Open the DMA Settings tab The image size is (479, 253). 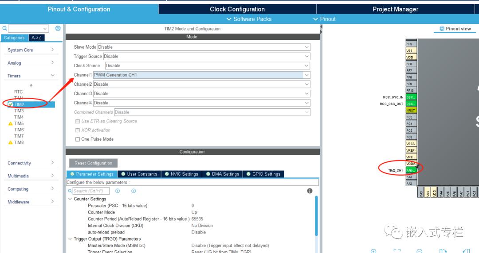[222, 174]
